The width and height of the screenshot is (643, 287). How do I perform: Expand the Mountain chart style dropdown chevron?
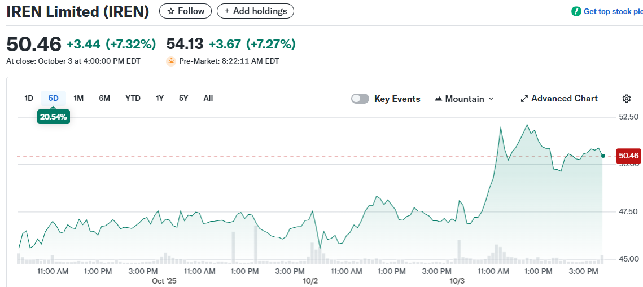491,99
